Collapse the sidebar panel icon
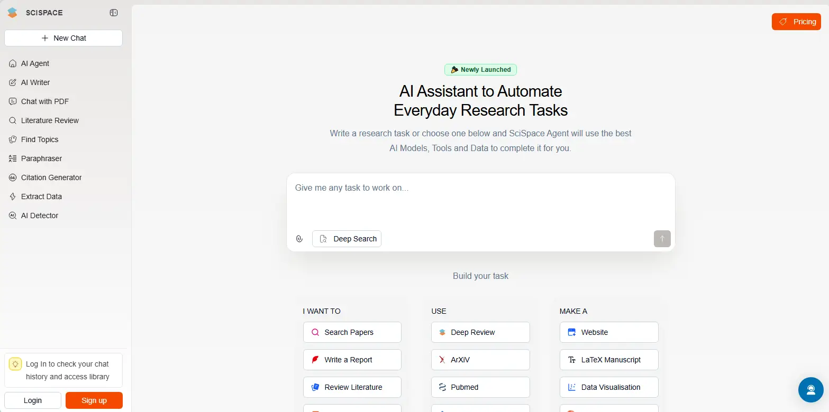The width and height of the screenshot is (829, 412). coord(114,13)
